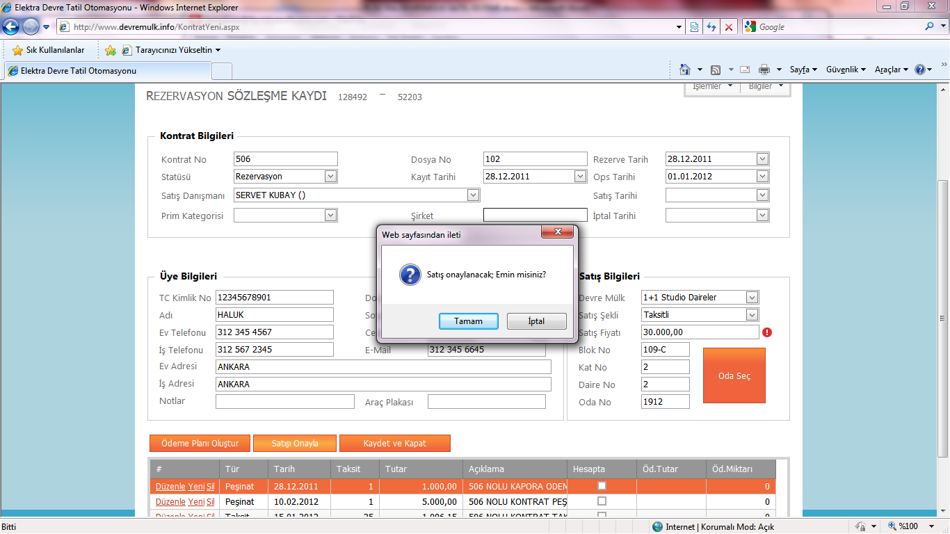Open the Satış Tarihi date dropdown
The image size is (950, 534).
point(763,195)
